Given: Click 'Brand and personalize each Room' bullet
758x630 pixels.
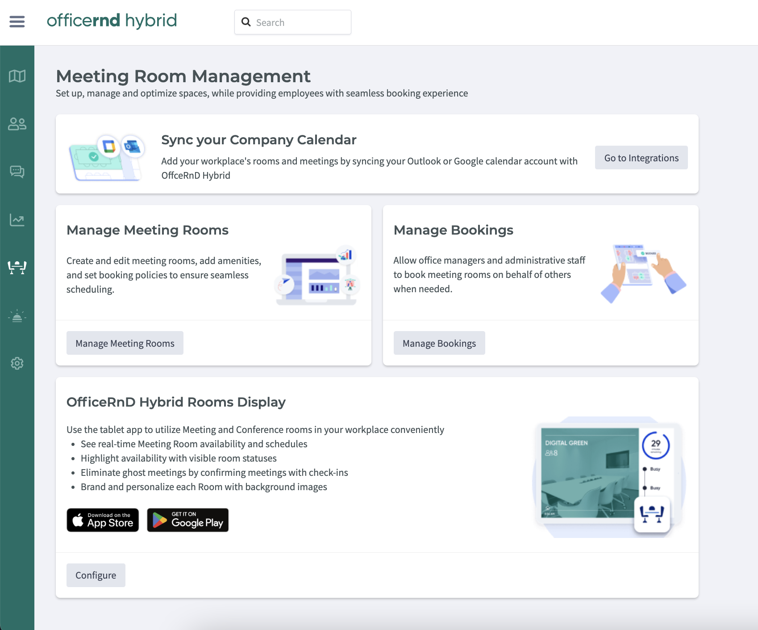Looking at the screenshot, I should 204,487.
